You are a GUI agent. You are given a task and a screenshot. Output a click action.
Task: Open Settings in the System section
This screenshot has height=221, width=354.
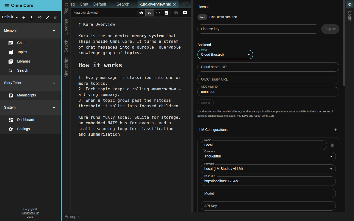pyautogui.click(x=30, y=129)
